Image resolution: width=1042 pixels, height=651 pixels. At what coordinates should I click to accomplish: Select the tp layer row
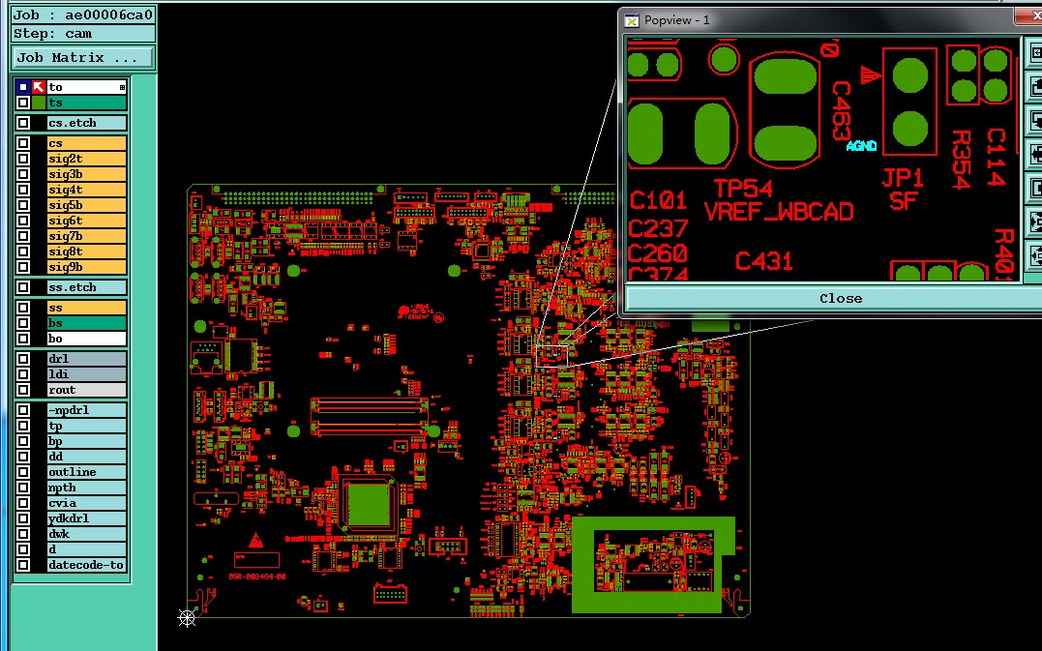coord(86,426)
